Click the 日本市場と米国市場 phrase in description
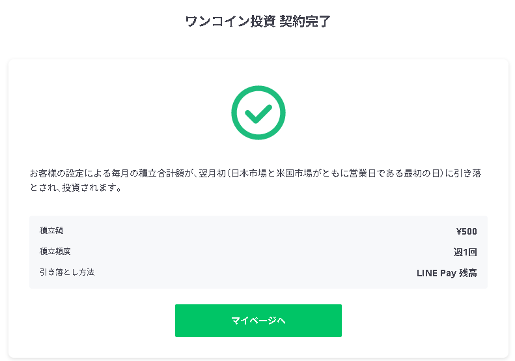Viewport: 515px width, 361px height. tap(272, 173)
